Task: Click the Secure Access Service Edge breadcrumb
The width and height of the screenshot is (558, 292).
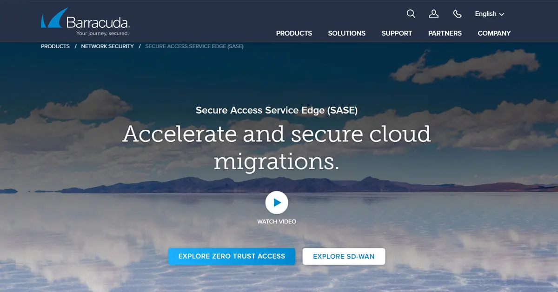Action: tap(194, 46)
